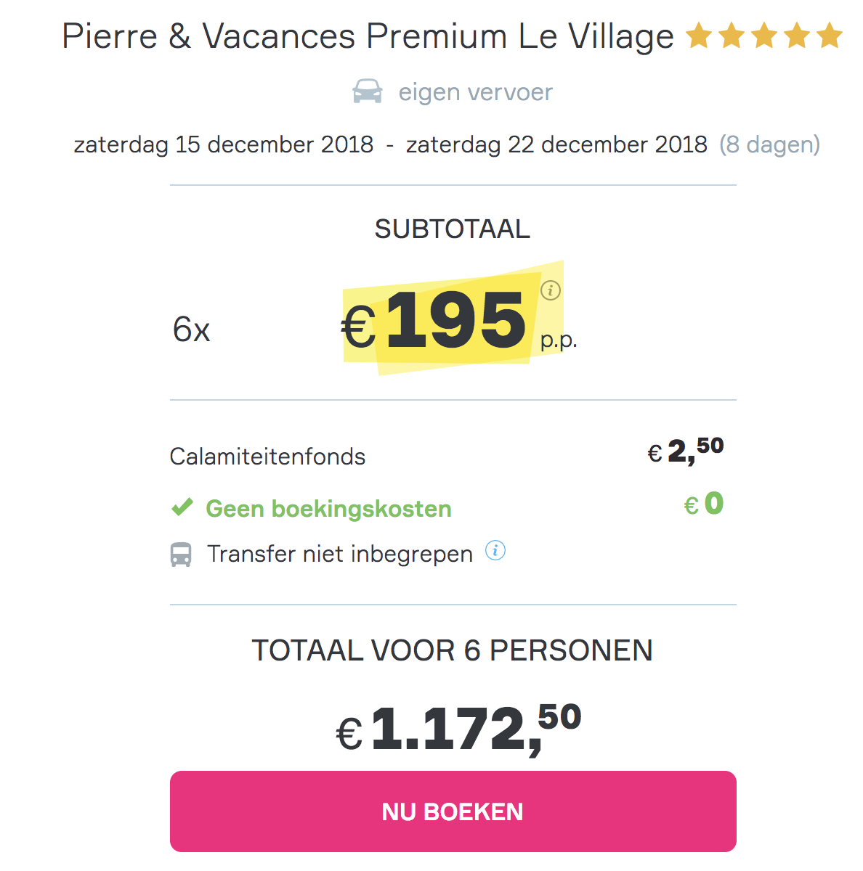Click the green checkmark by Geen boekingskosten
The width and height of the screenshot is (863, 871).
182,507
